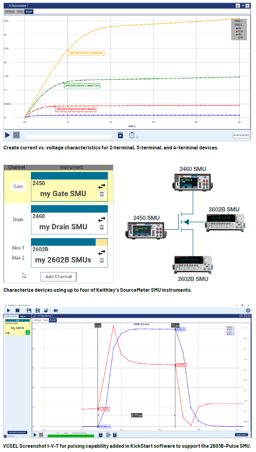Click the bottom KickStart graph play button
The height and width of the screenshot is (452, 256).
35,435
